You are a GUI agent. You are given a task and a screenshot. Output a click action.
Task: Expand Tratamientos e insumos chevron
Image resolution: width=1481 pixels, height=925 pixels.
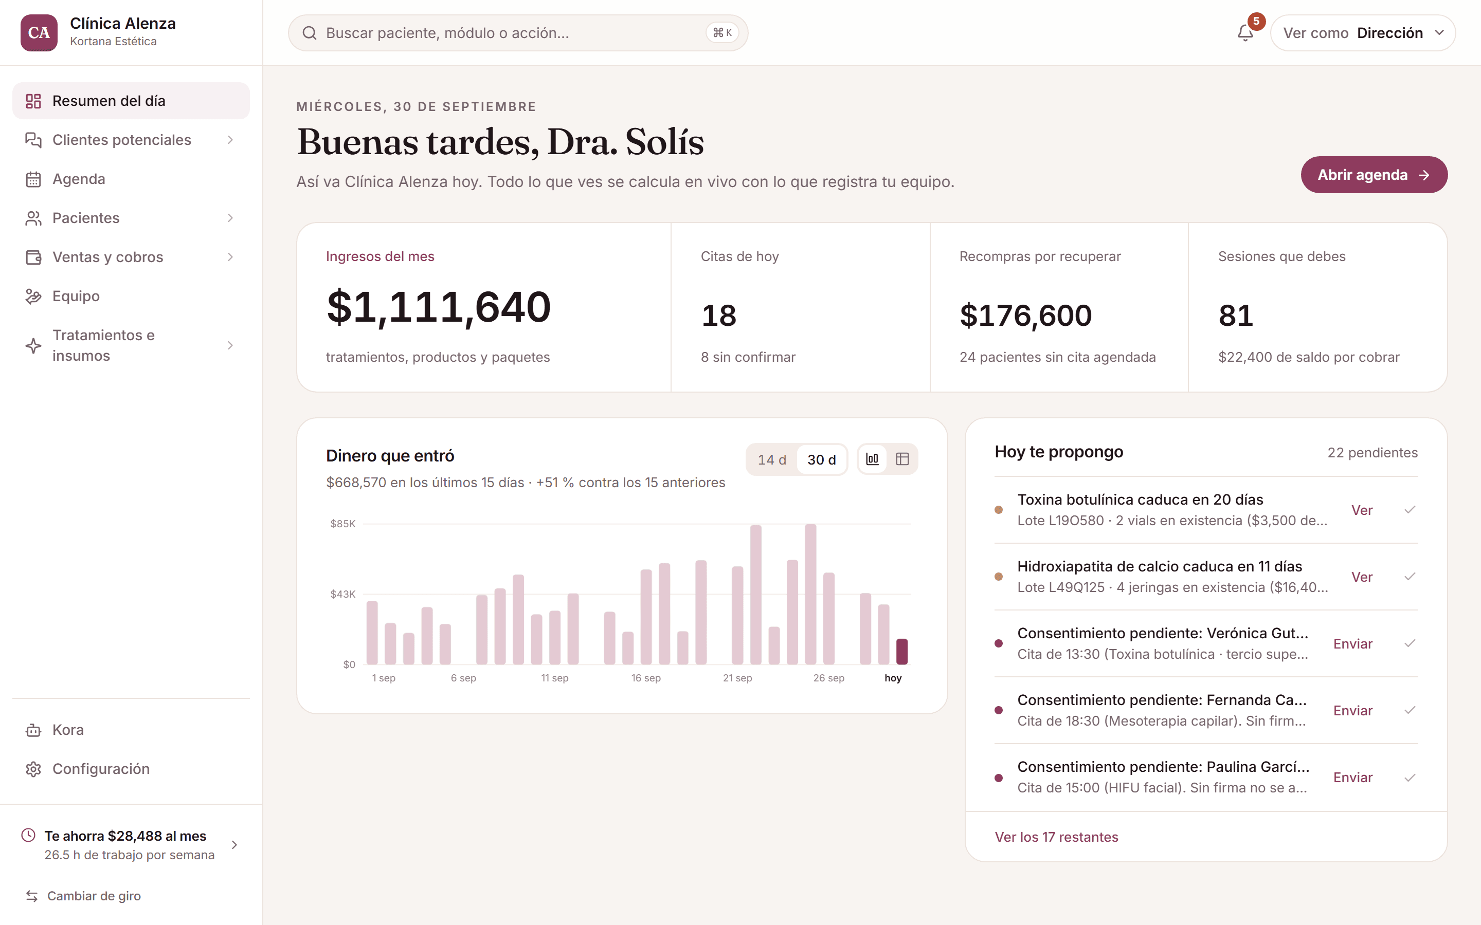tap(230, 346)
